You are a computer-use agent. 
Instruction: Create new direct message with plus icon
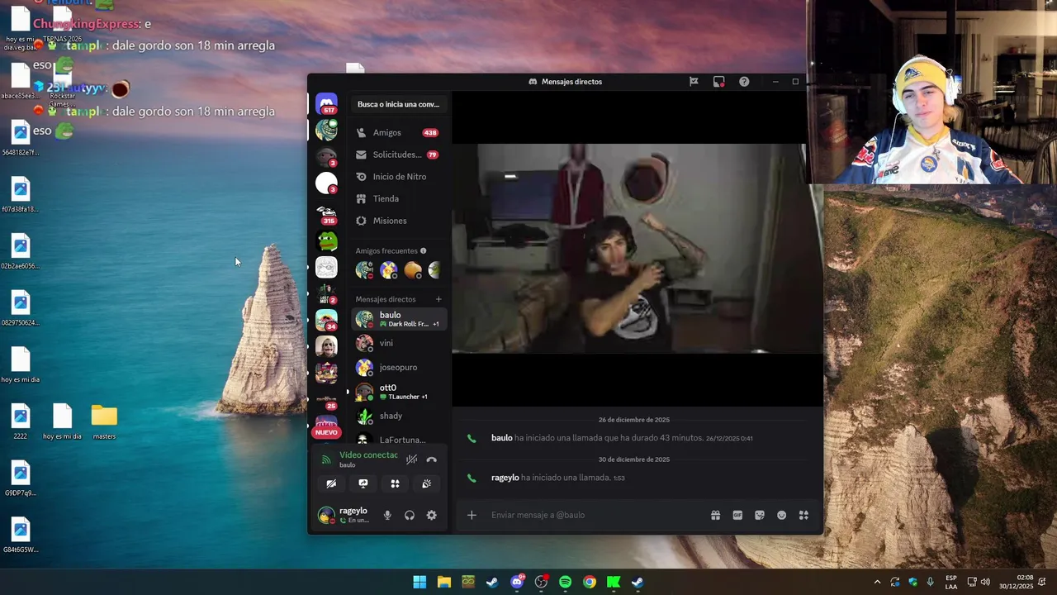tap(438, 299)
